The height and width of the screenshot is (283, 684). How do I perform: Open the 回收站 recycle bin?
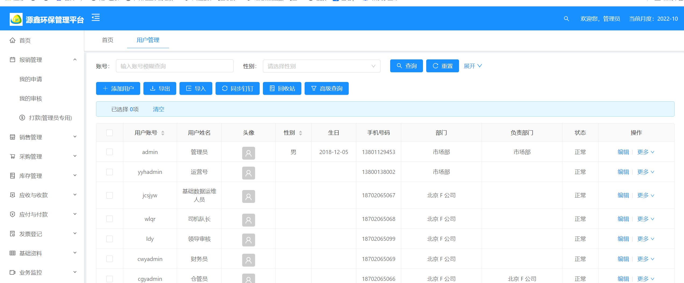282,88
